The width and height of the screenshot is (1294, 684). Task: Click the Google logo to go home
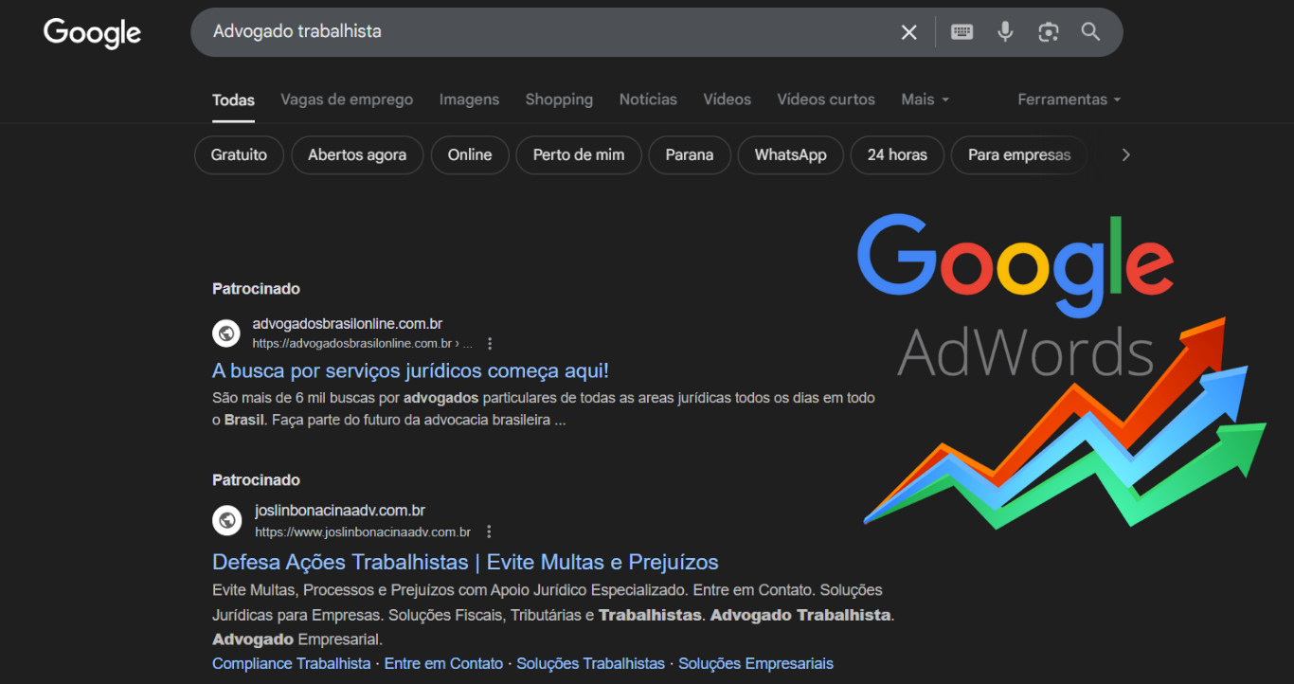(x=92, y=33)
